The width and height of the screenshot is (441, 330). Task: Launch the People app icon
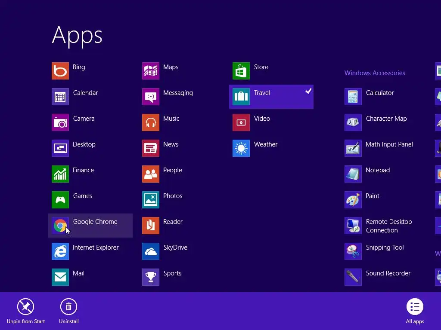click(151, 174)
